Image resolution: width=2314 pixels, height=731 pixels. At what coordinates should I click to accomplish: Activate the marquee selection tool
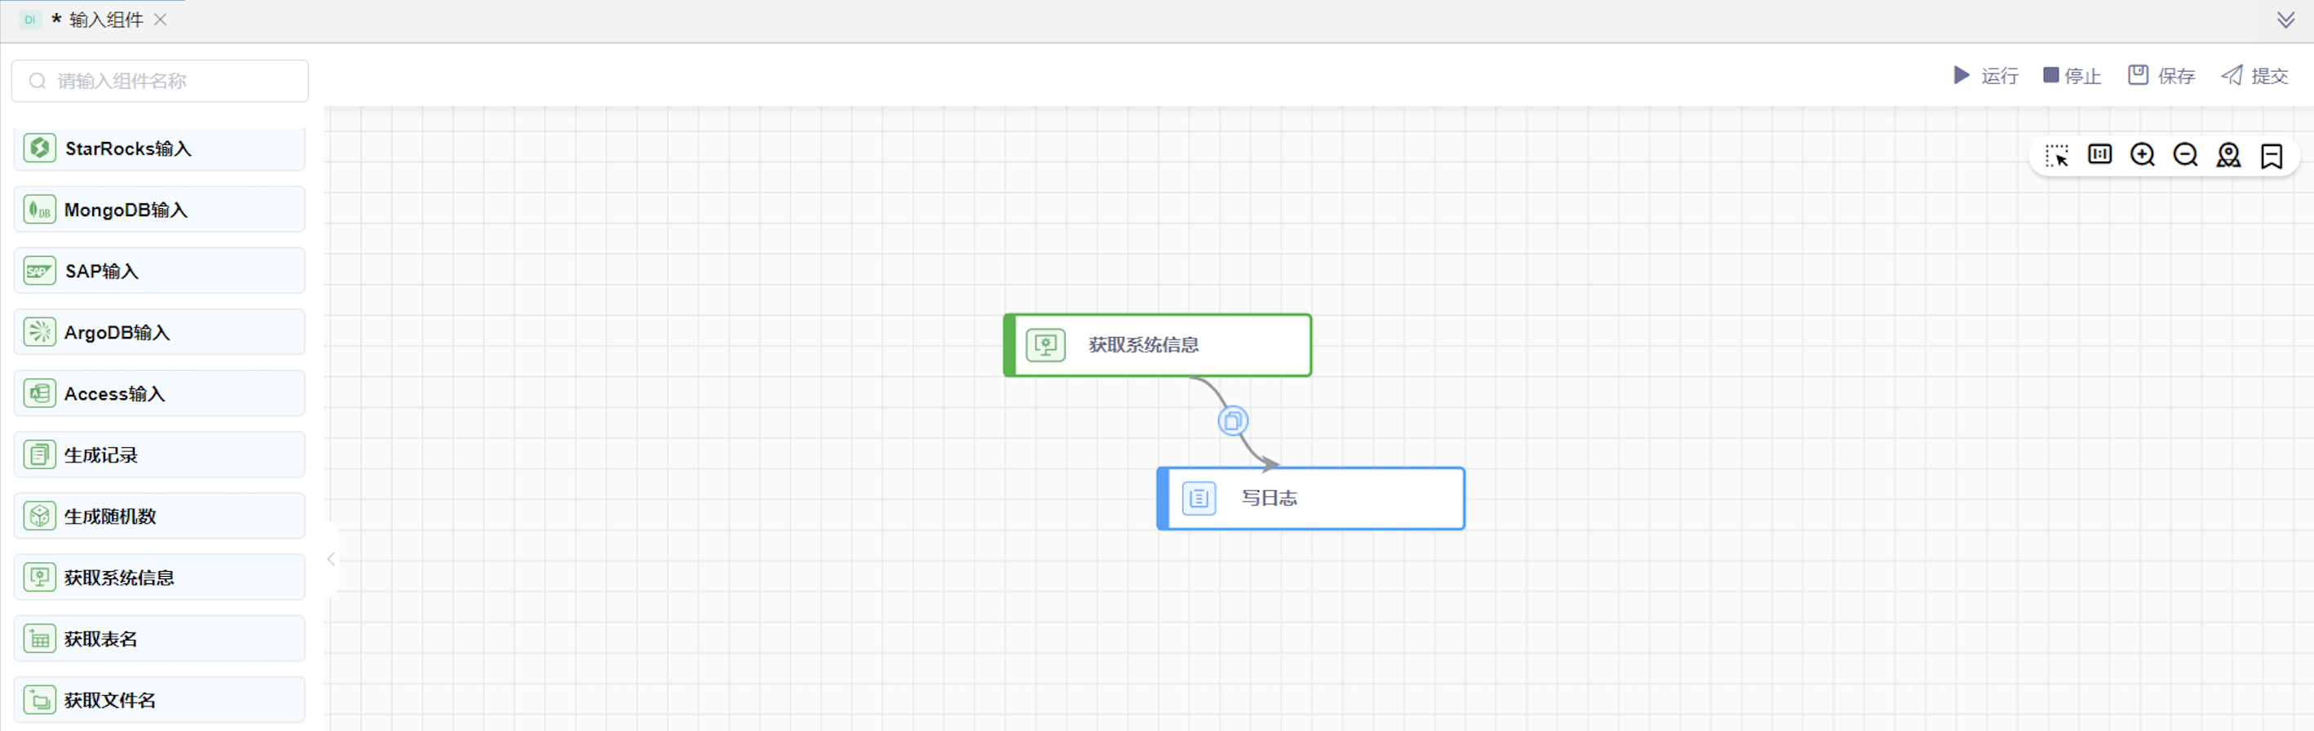(x=2056, y=155)
